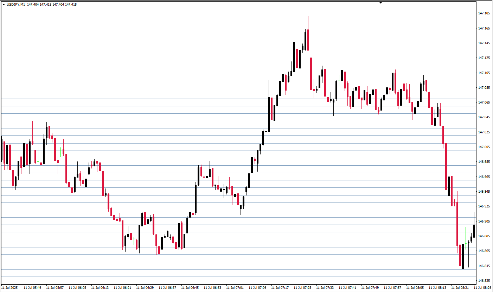Select the bottommost blue horizontal line
The width and height of the screenshot is (493, 292).
coord(238,277)
